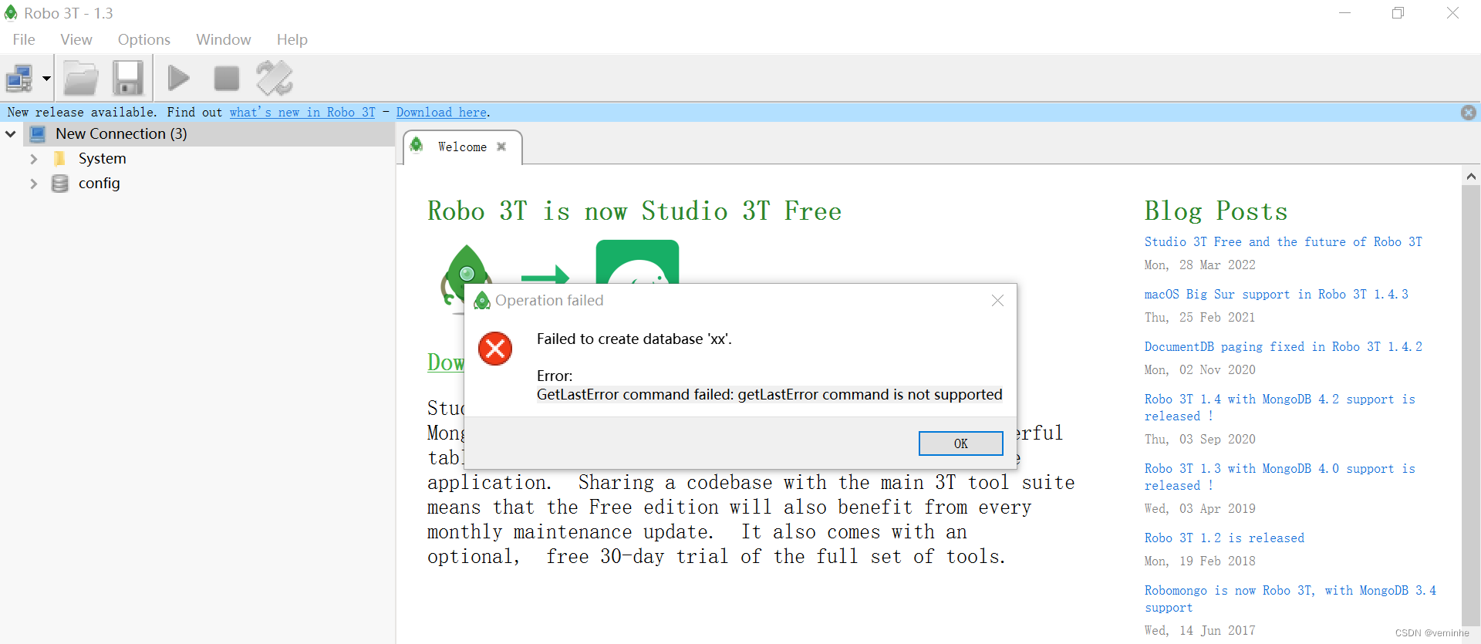Open Studio 3T Free and future blog post
The image size is (1481, 644).
[1283, 242]
